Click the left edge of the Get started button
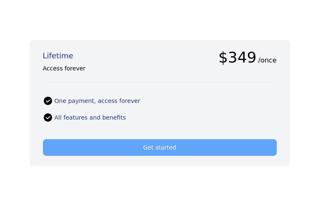 pyautogui.click(x=46, y=147)
